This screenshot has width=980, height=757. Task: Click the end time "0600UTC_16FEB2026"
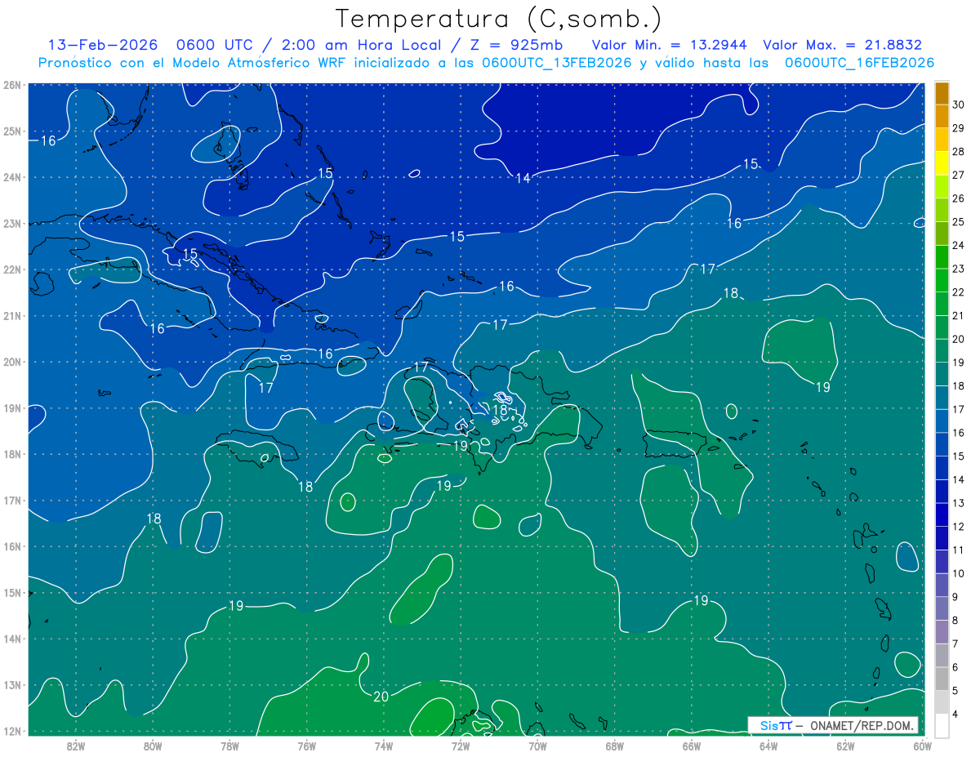[859, 62]
